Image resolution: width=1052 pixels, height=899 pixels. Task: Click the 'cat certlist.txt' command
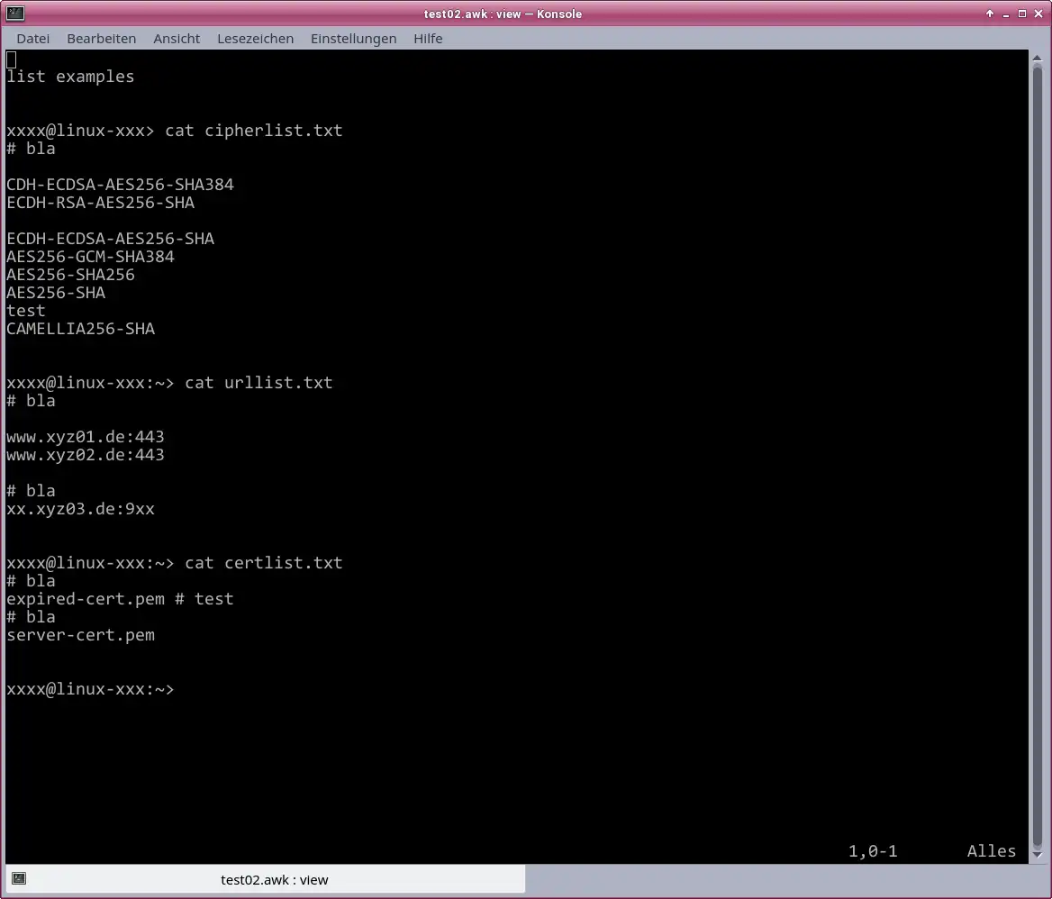(264, 563)
